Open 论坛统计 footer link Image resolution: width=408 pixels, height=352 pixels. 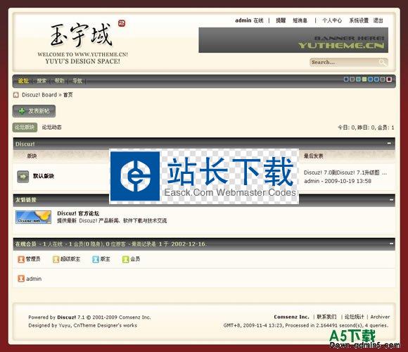[x=354, y=317]
